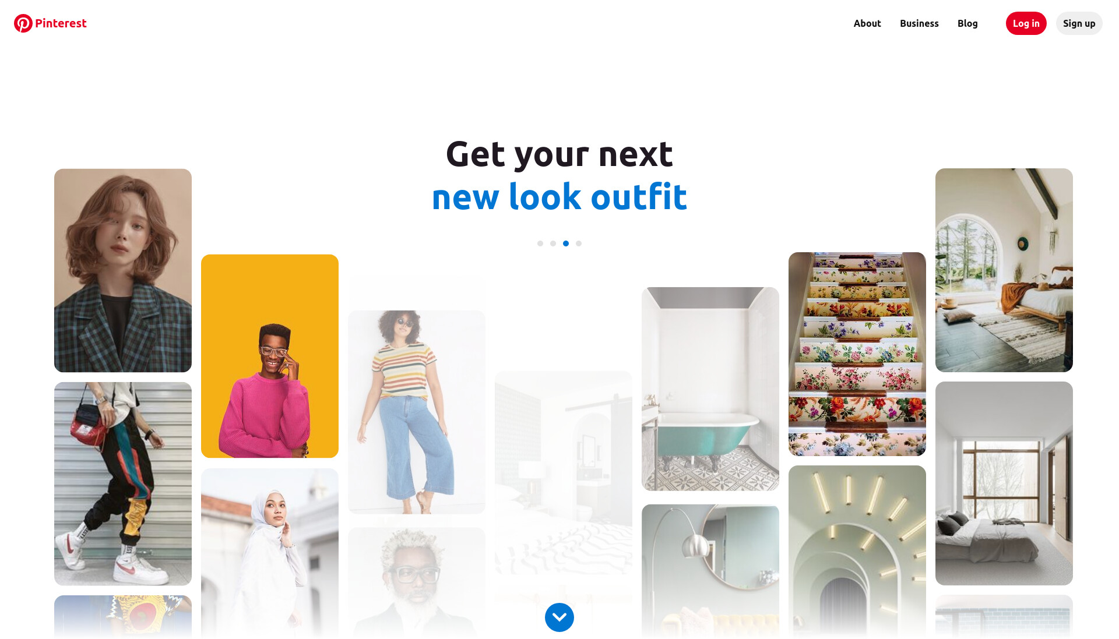Go to the Blog page
1119x639 pixels.
967,23
